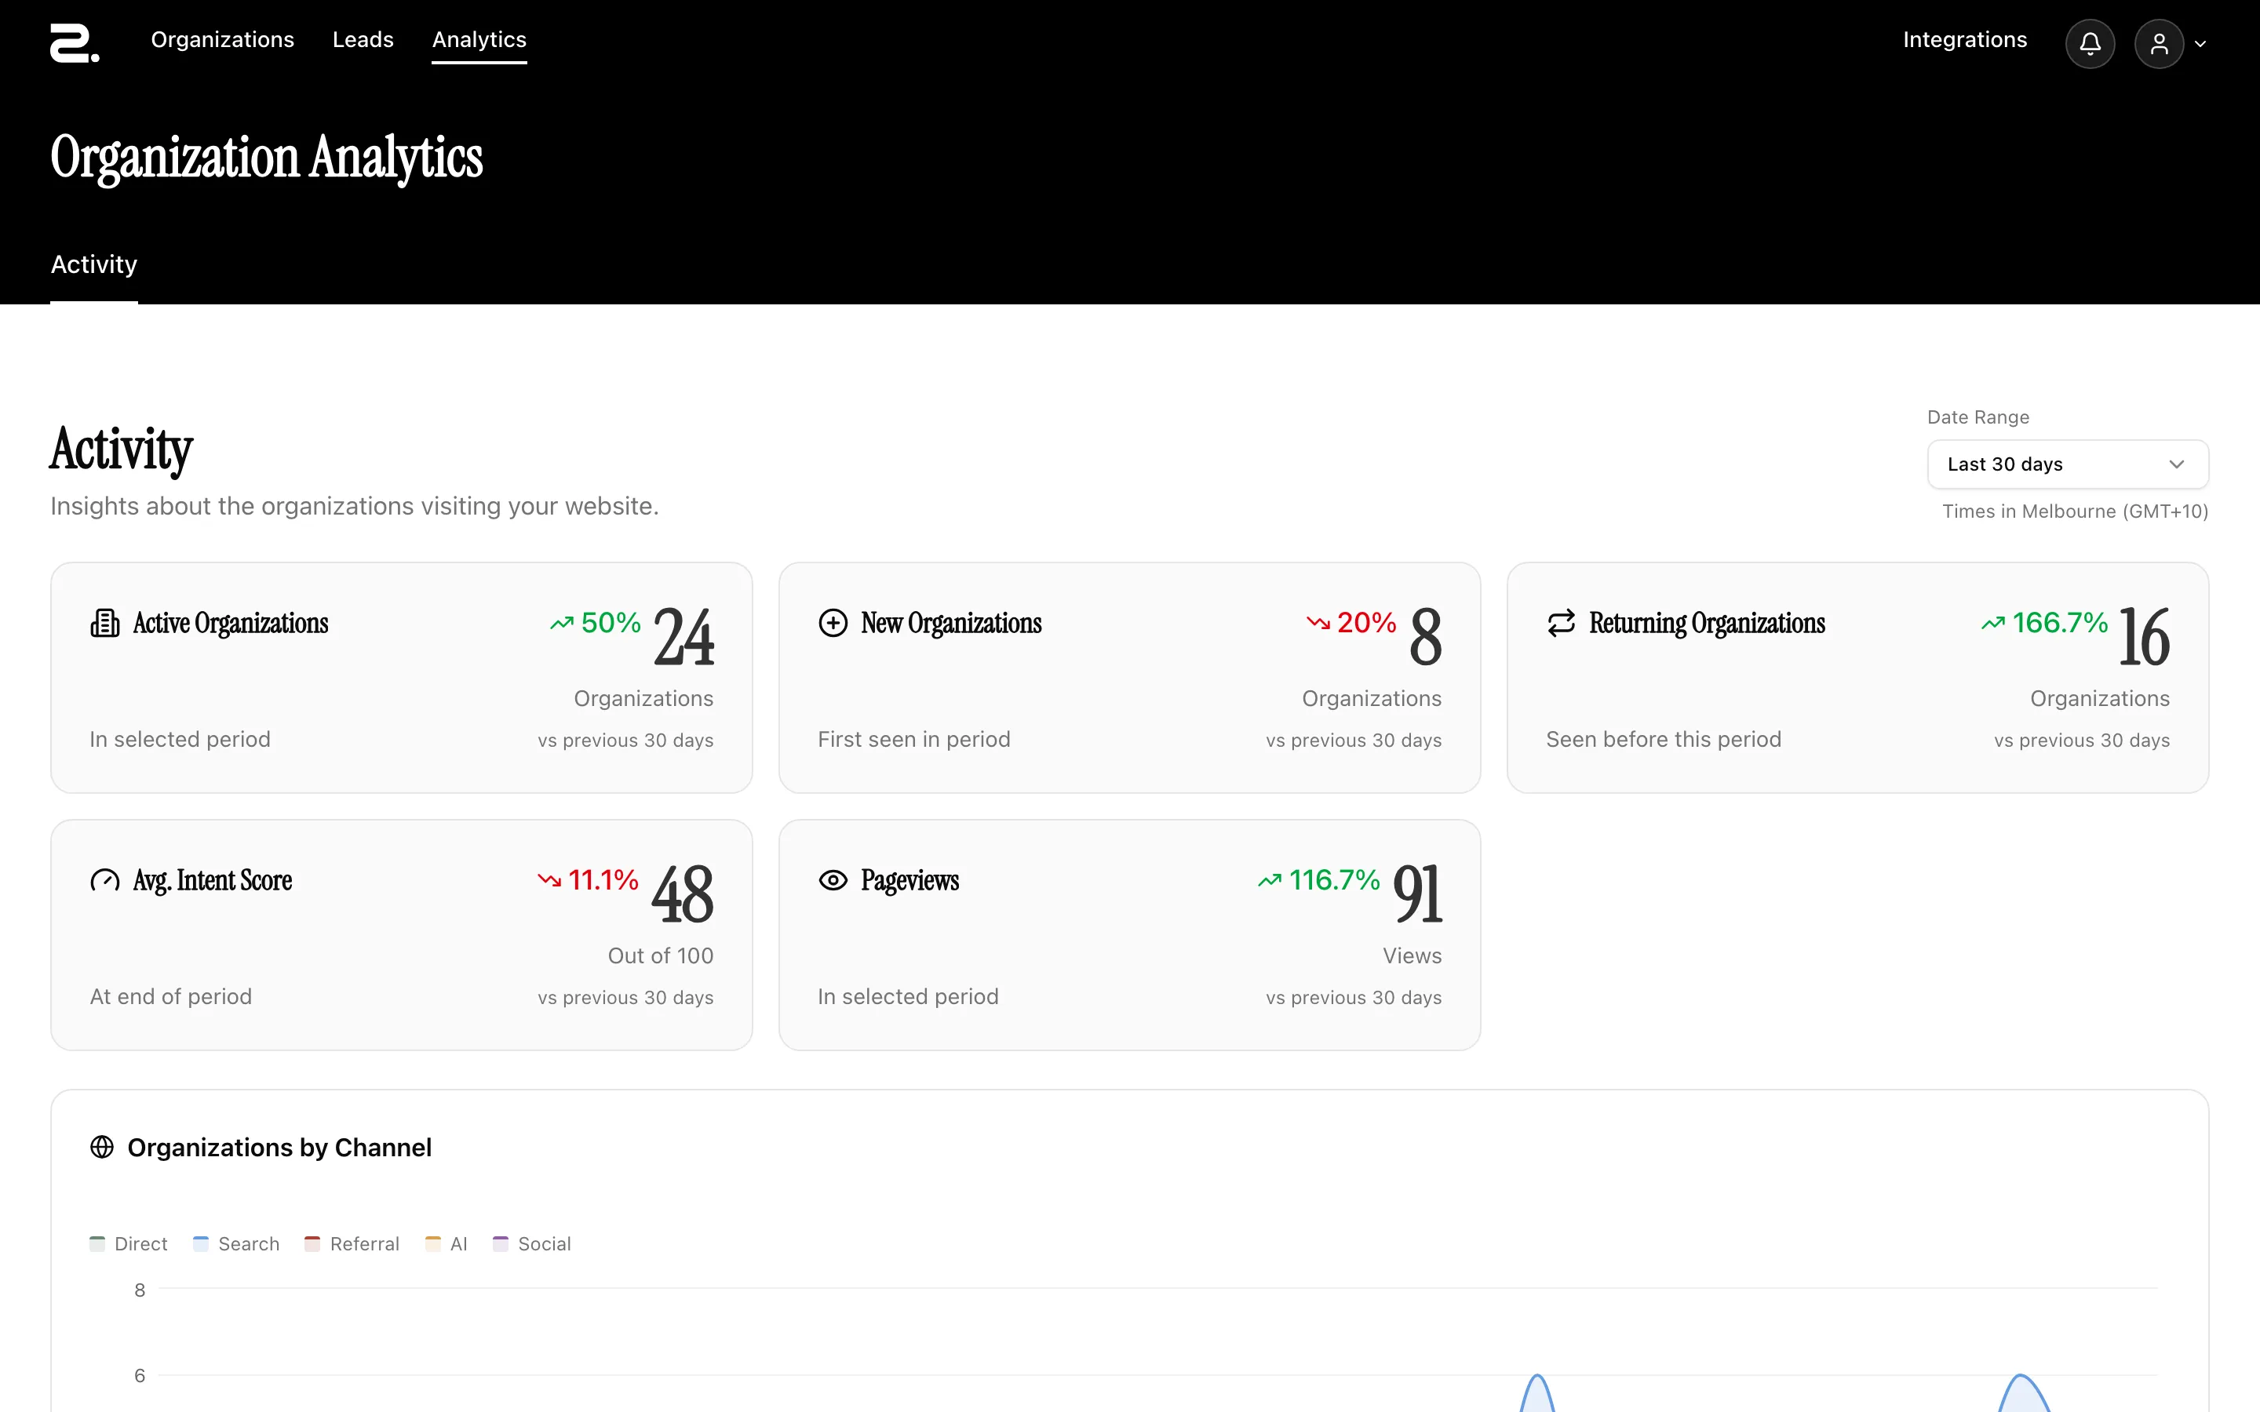Click the Active Organizations value 24
Screen dimensions: 2260x1412
click(683, 637)
